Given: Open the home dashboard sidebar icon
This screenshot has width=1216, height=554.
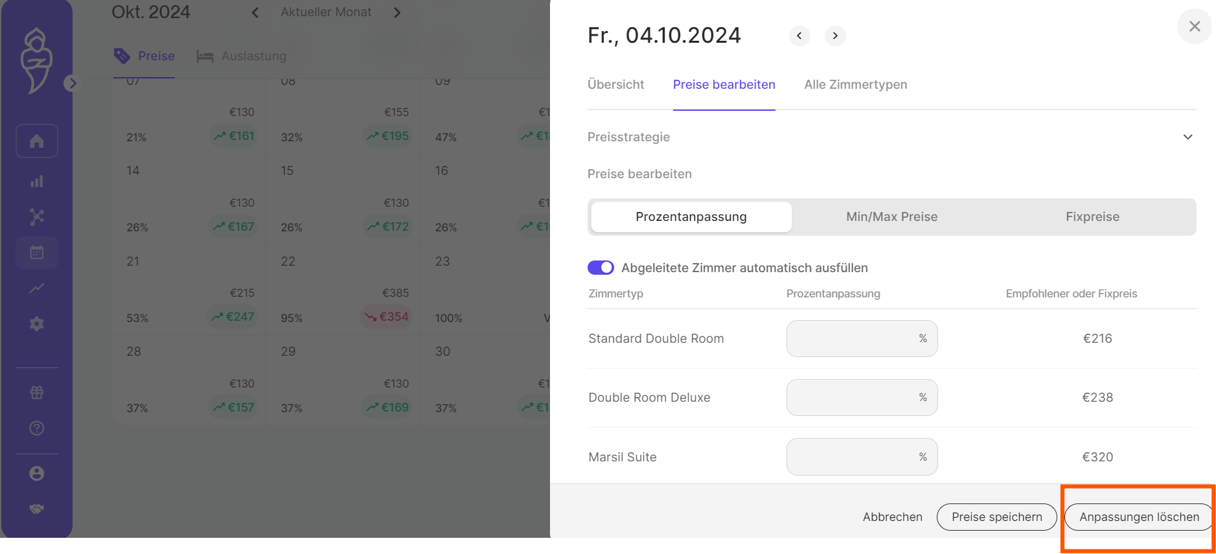Looking at the screenshot, I should [x=37, y=141].
